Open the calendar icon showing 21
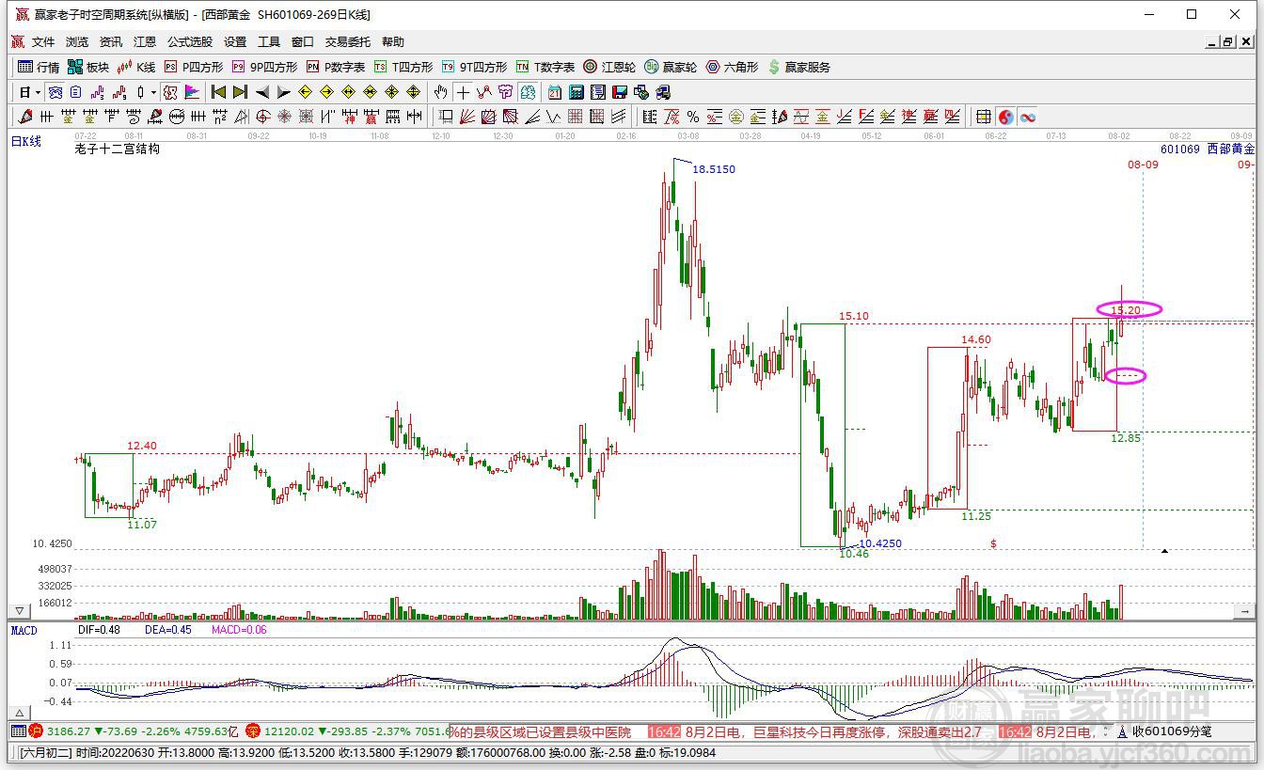Image resolution: width=1264 pixels, height=770 pixels. click(x=555, y=92)
